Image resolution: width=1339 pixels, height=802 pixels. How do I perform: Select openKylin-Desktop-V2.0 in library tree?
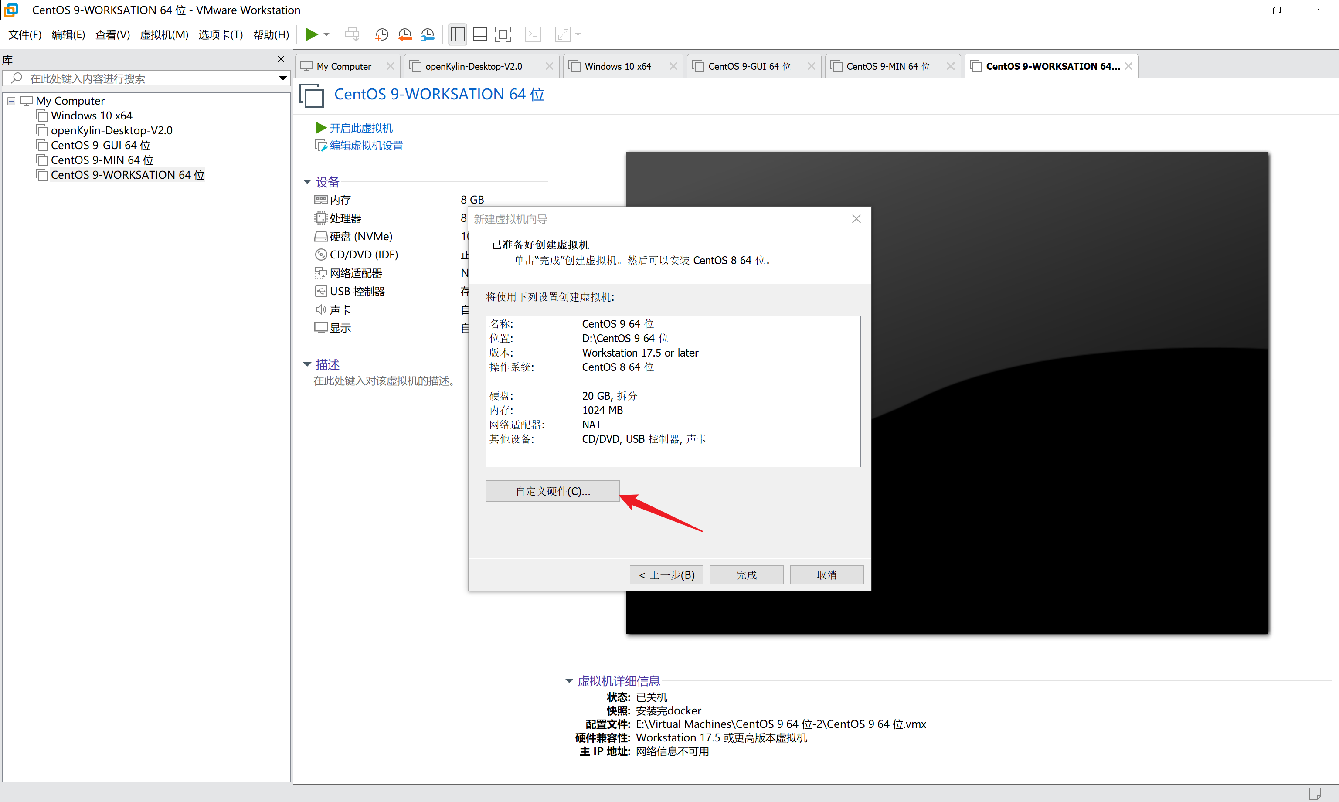coord(111,130)
